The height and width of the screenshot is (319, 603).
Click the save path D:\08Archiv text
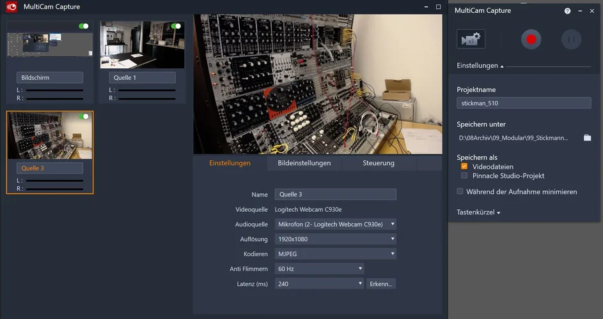[513, 138]
